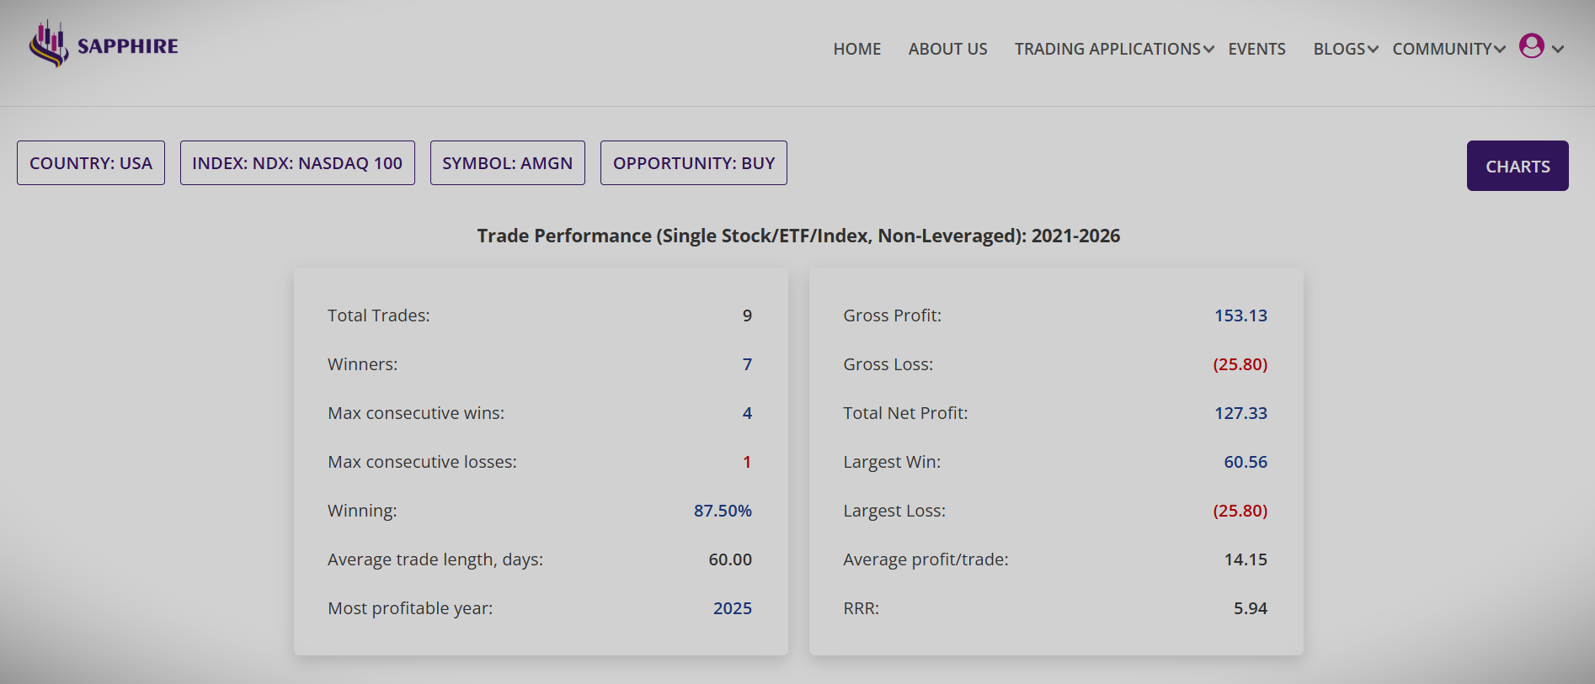Choose the Symbol: AMGN filter
The image size is (1595, 684).
point(507,163)
